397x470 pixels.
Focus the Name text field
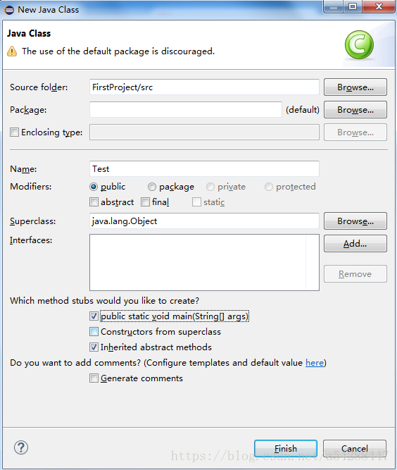204,168
